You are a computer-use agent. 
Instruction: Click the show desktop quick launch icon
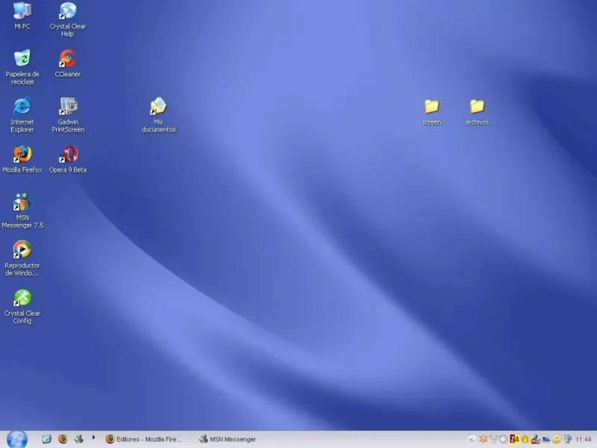pos(46,439)
